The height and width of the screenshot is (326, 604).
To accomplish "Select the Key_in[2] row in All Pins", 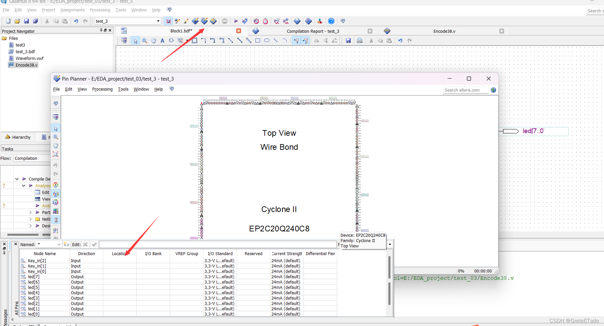I will (x=178, y=260).
